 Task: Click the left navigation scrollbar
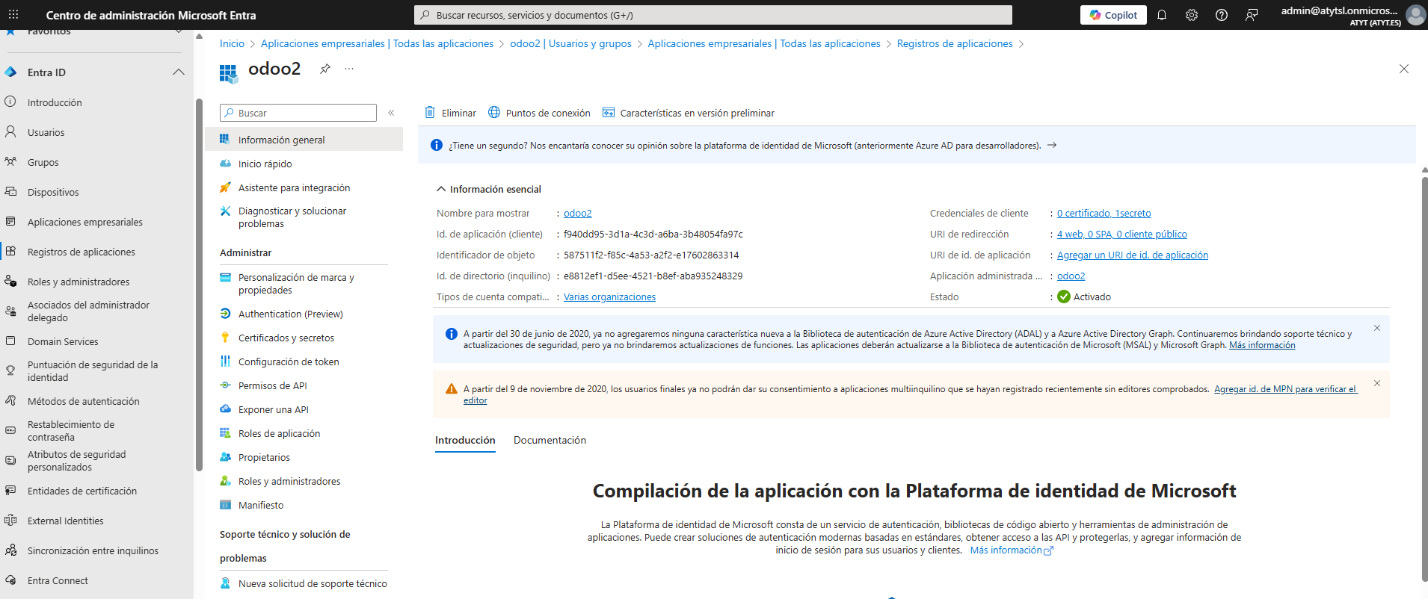coord(199,284)
